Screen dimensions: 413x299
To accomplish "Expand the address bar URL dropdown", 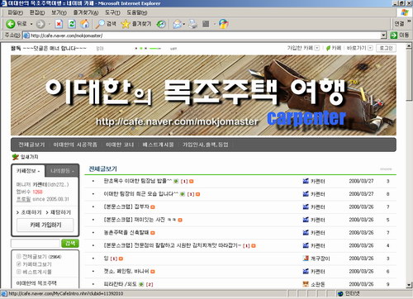I will point(383,36).
